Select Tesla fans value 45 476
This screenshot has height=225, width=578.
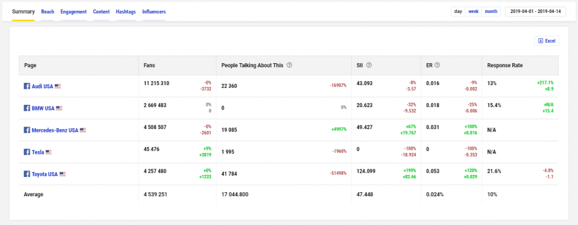click(151, 149)
